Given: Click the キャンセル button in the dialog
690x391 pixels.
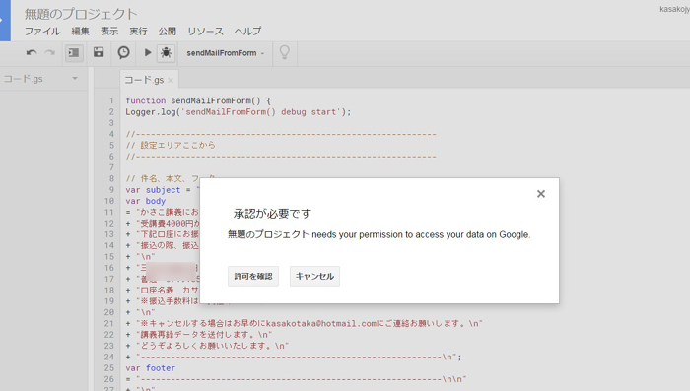Looking at the screenshot, I should [x=314, y=276].
